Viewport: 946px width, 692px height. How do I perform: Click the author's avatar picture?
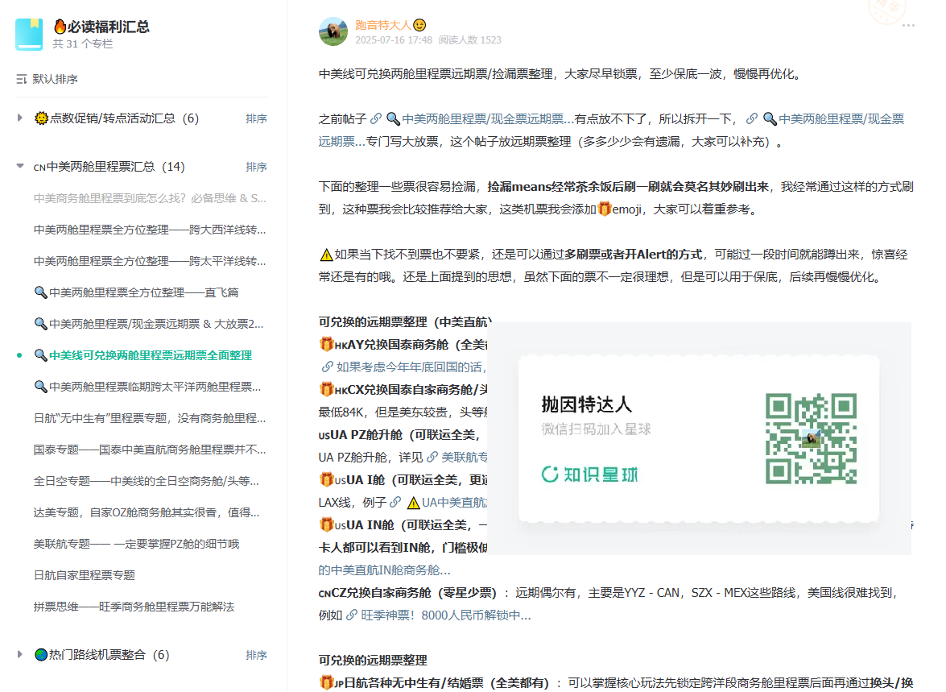[x=333, y=31]
